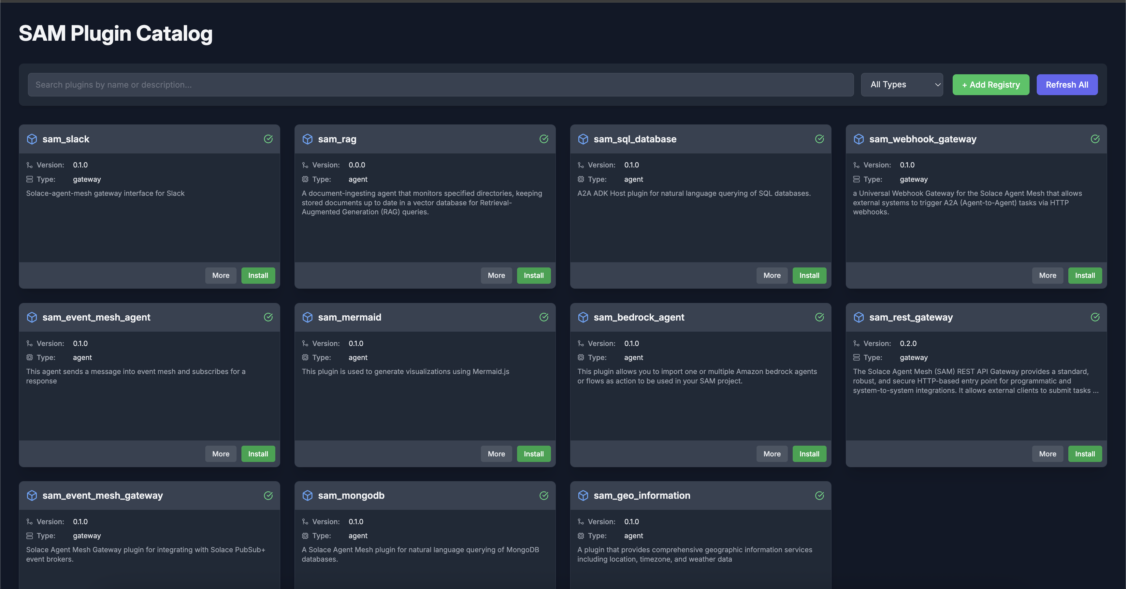Click the check icon on sam_event_mesh_gateway
The height and width of the screenshot is (589, 1126).
pyautogui.click(x=268, y=496)
